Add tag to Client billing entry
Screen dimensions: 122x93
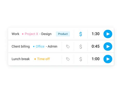click(x=68, y=47)
